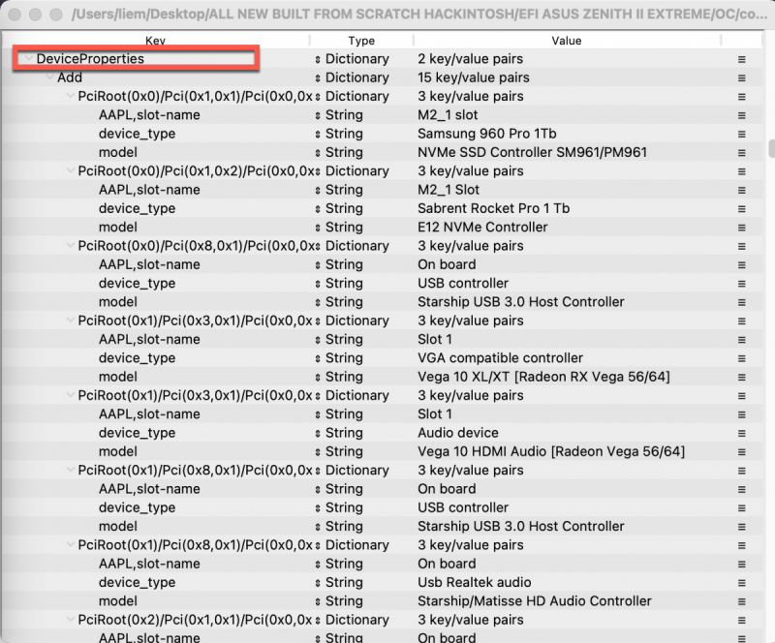
Task: Click the vertical scrollbar thumb
Action: 771,148
